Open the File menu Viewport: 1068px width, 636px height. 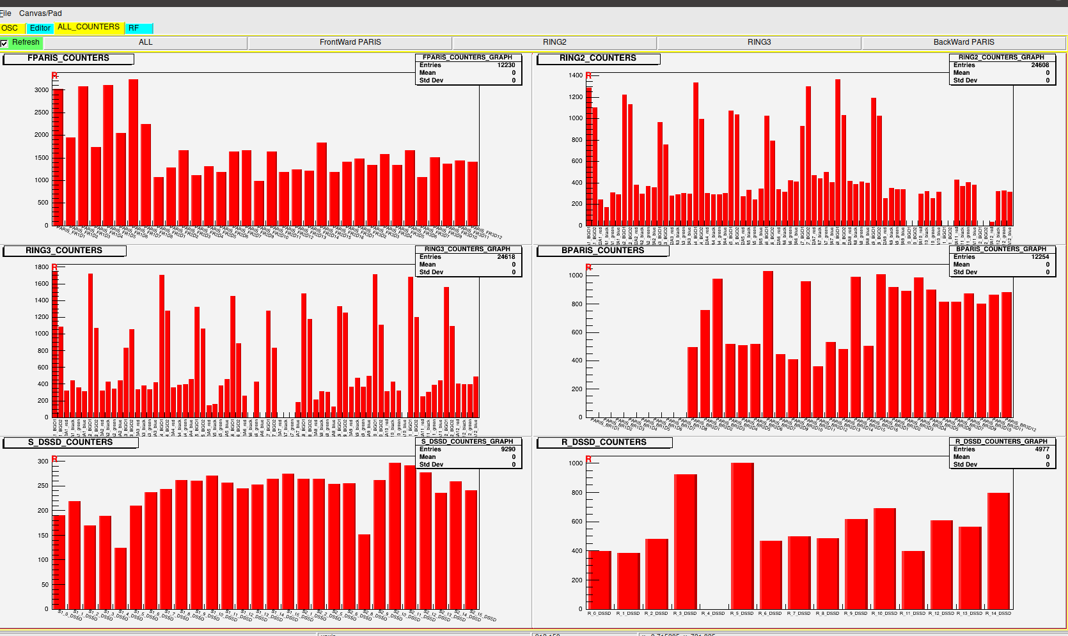(x=6, y=13)
